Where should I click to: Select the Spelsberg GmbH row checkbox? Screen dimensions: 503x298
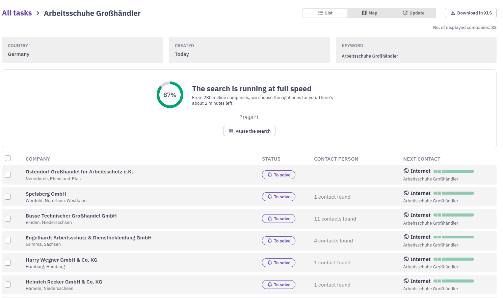8,197
